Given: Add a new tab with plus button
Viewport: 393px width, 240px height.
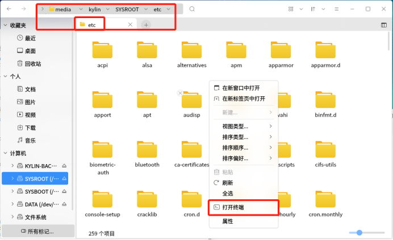Looking at the screenshot, I should (x=146, y=25).
